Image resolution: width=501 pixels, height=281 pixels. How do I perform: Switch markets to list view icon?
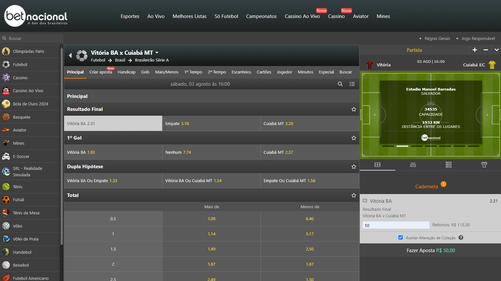(352, 84)
